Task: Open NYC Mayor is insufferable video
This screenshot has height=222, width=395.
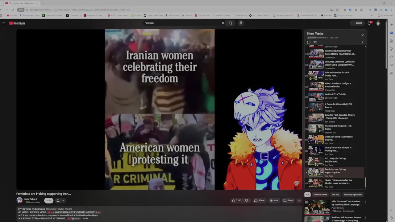Action: [x=335, y=162]
